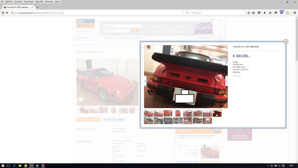Go to the browser home page
The height and width of the screenshot is (168, 298).
[270, 13]
